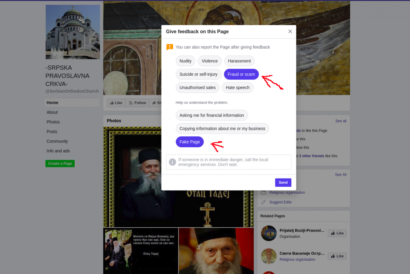The height and width of the screenshot is (274, 410).
Task: Click the 3 other friends link
Action: coord(312,156)
